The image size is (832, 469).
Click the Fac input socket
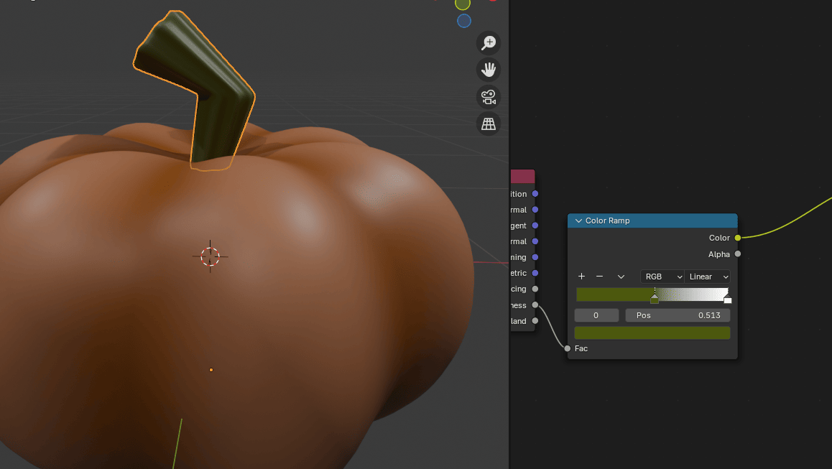pyautogui.click(x=568, y=348)
